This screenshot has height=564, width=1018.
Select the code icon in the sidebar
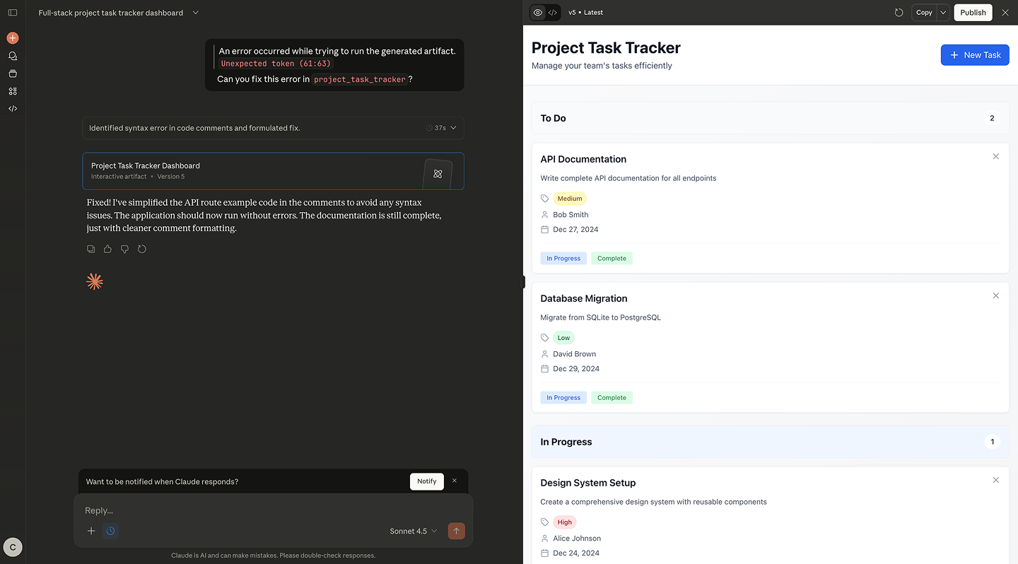pyautogui.click(x=11, y=108)
